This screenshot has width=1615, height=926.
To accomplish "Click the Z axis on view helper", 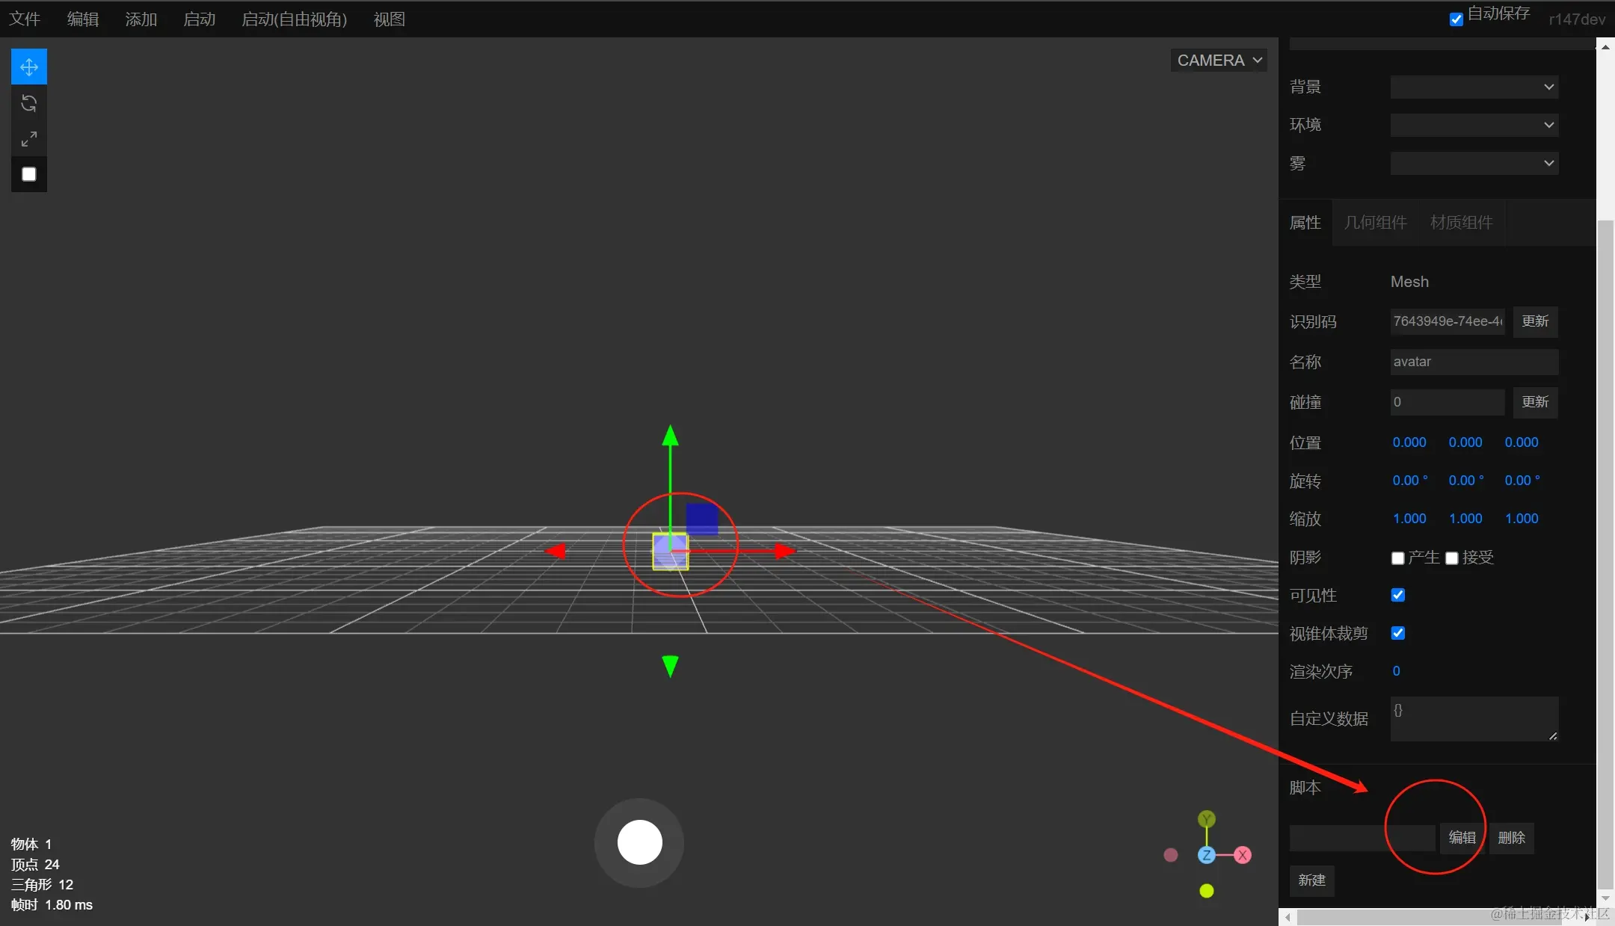I will 1206,855.
